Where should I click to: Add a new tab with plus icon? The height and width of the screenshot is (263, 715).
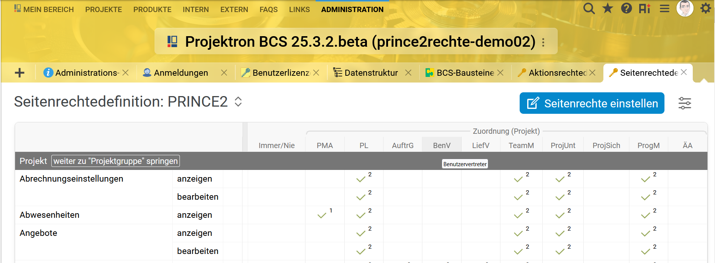click(x=20, y=73)
